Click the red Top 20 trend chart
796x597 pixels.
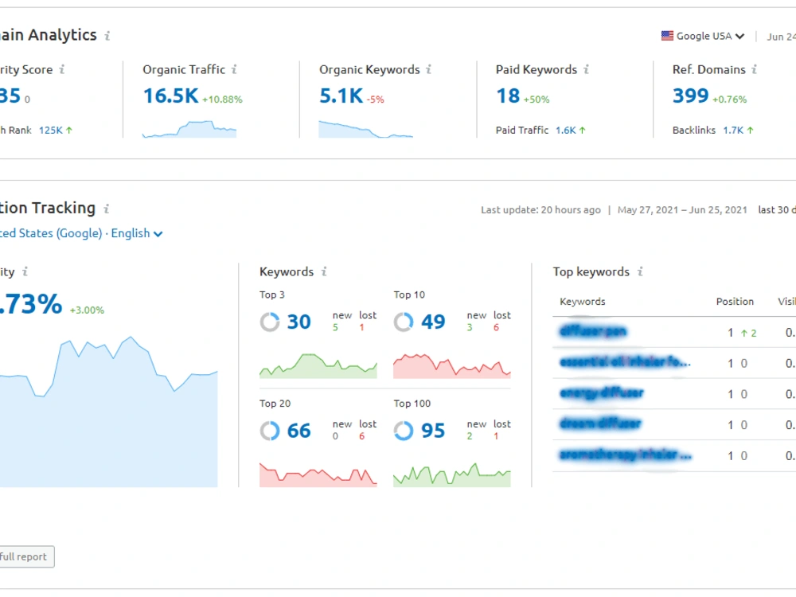click(318, 474)
